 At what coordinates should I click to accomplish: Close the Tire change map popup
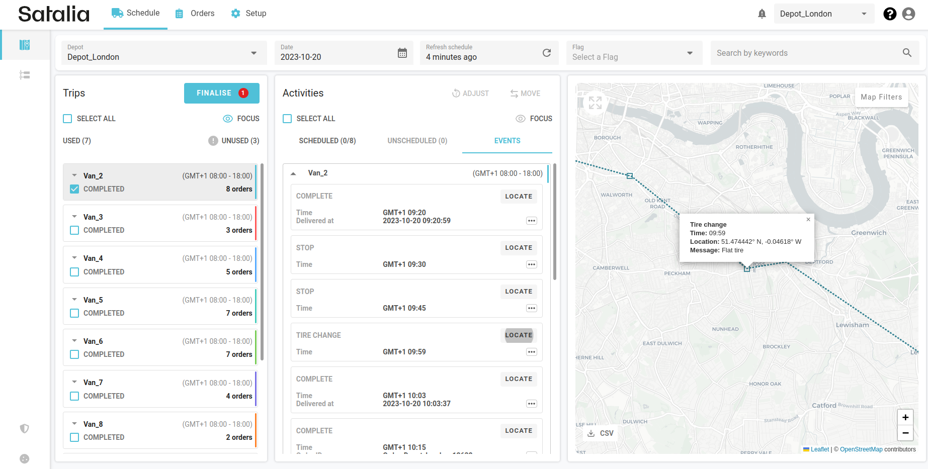coord(808,219)
